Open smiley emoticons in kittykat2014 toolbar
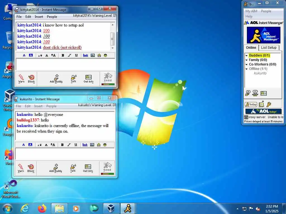The image size is (286, 214). click(x=105, y=55)
